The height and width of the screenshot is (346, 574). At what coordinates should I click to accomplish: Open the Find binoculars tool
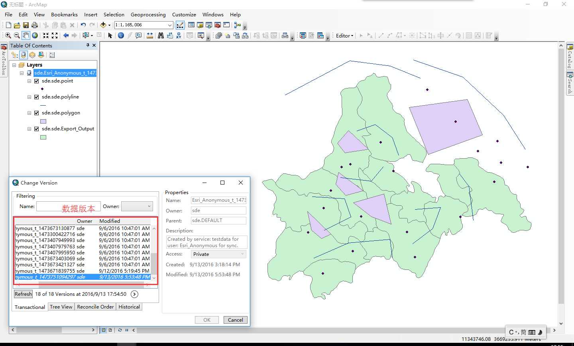[x=161, y=35]
